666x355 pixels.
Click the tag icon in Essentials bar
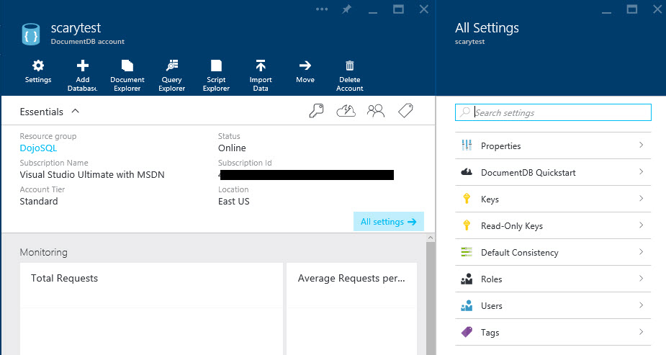pos(405,112)
